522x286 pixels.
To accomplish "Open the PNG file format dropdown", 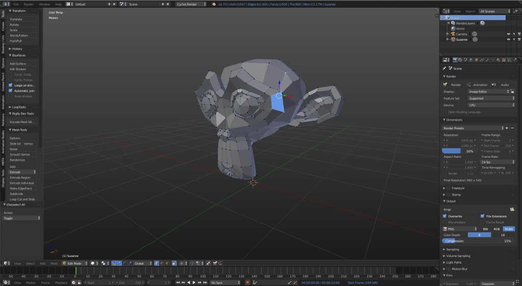I will [x=460, y=229].
